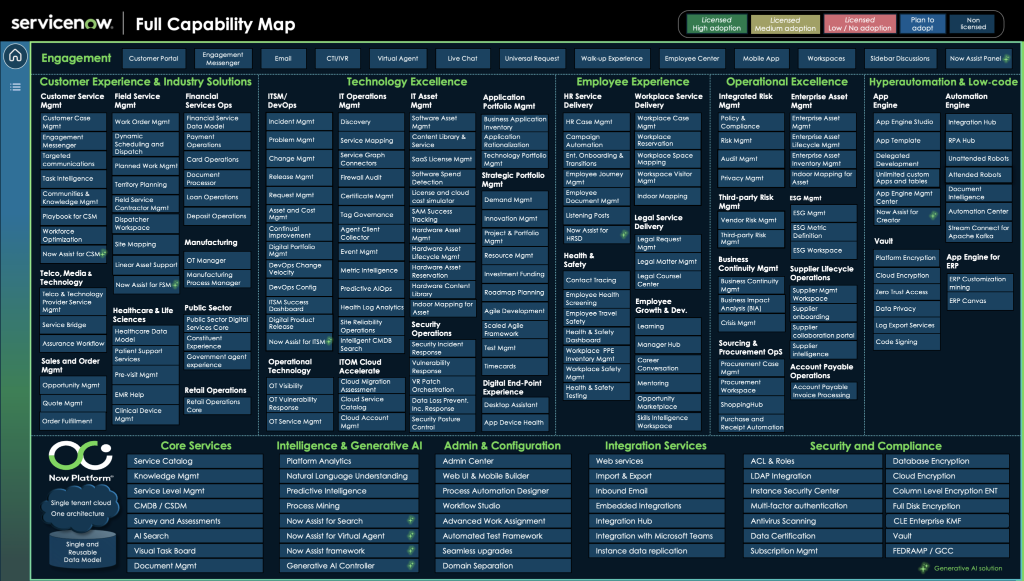This screenshot has width=1024, height=581.
Task: Select Platform Analytics capability
Action: pos(348,461)
